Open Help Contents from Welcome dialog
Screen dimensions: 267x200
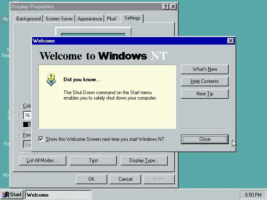tap(205, 81)
